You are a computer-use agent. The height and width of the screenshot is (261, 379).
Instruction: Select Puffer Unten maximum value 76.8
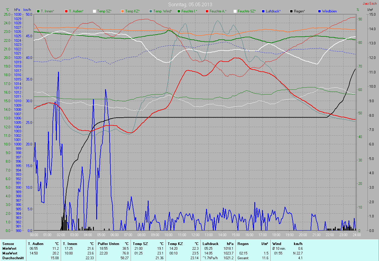126,253
